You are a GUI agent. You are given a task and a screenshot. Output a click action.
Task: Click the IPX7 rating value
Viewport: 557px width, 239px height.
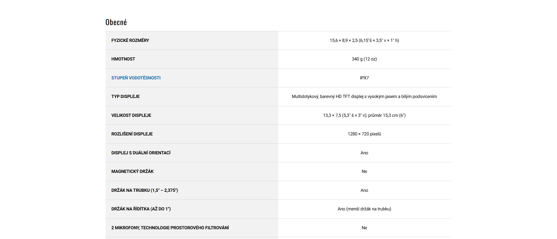[x=364, y=78]
